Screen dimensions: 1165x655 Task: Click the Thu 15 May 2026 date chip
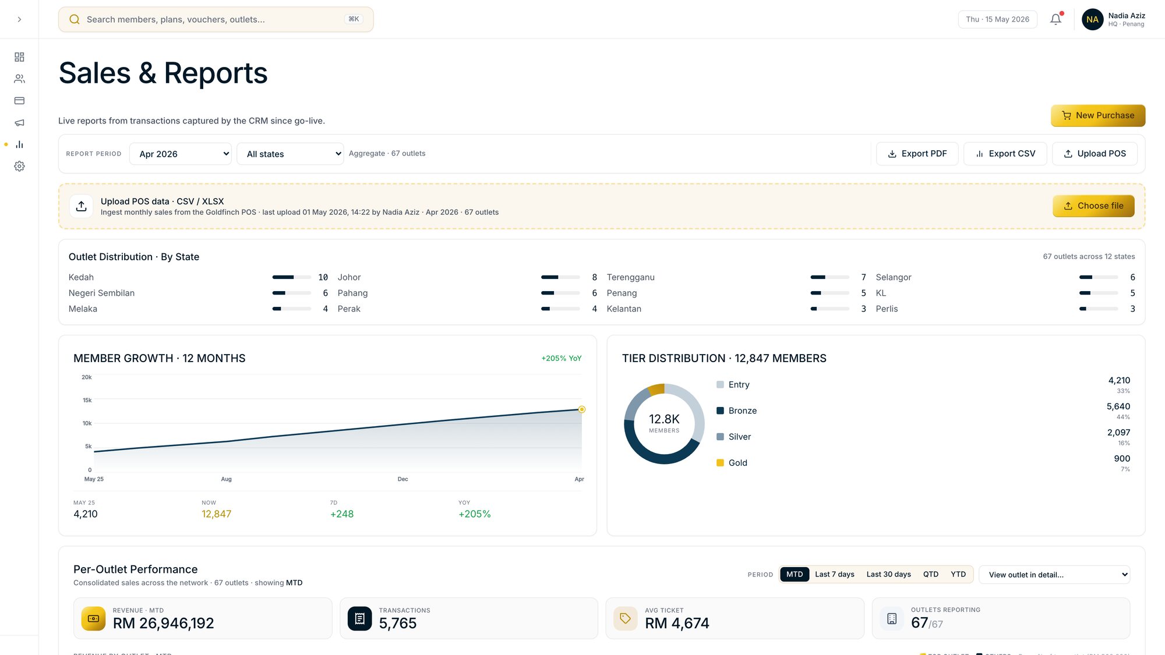(997, 19)
